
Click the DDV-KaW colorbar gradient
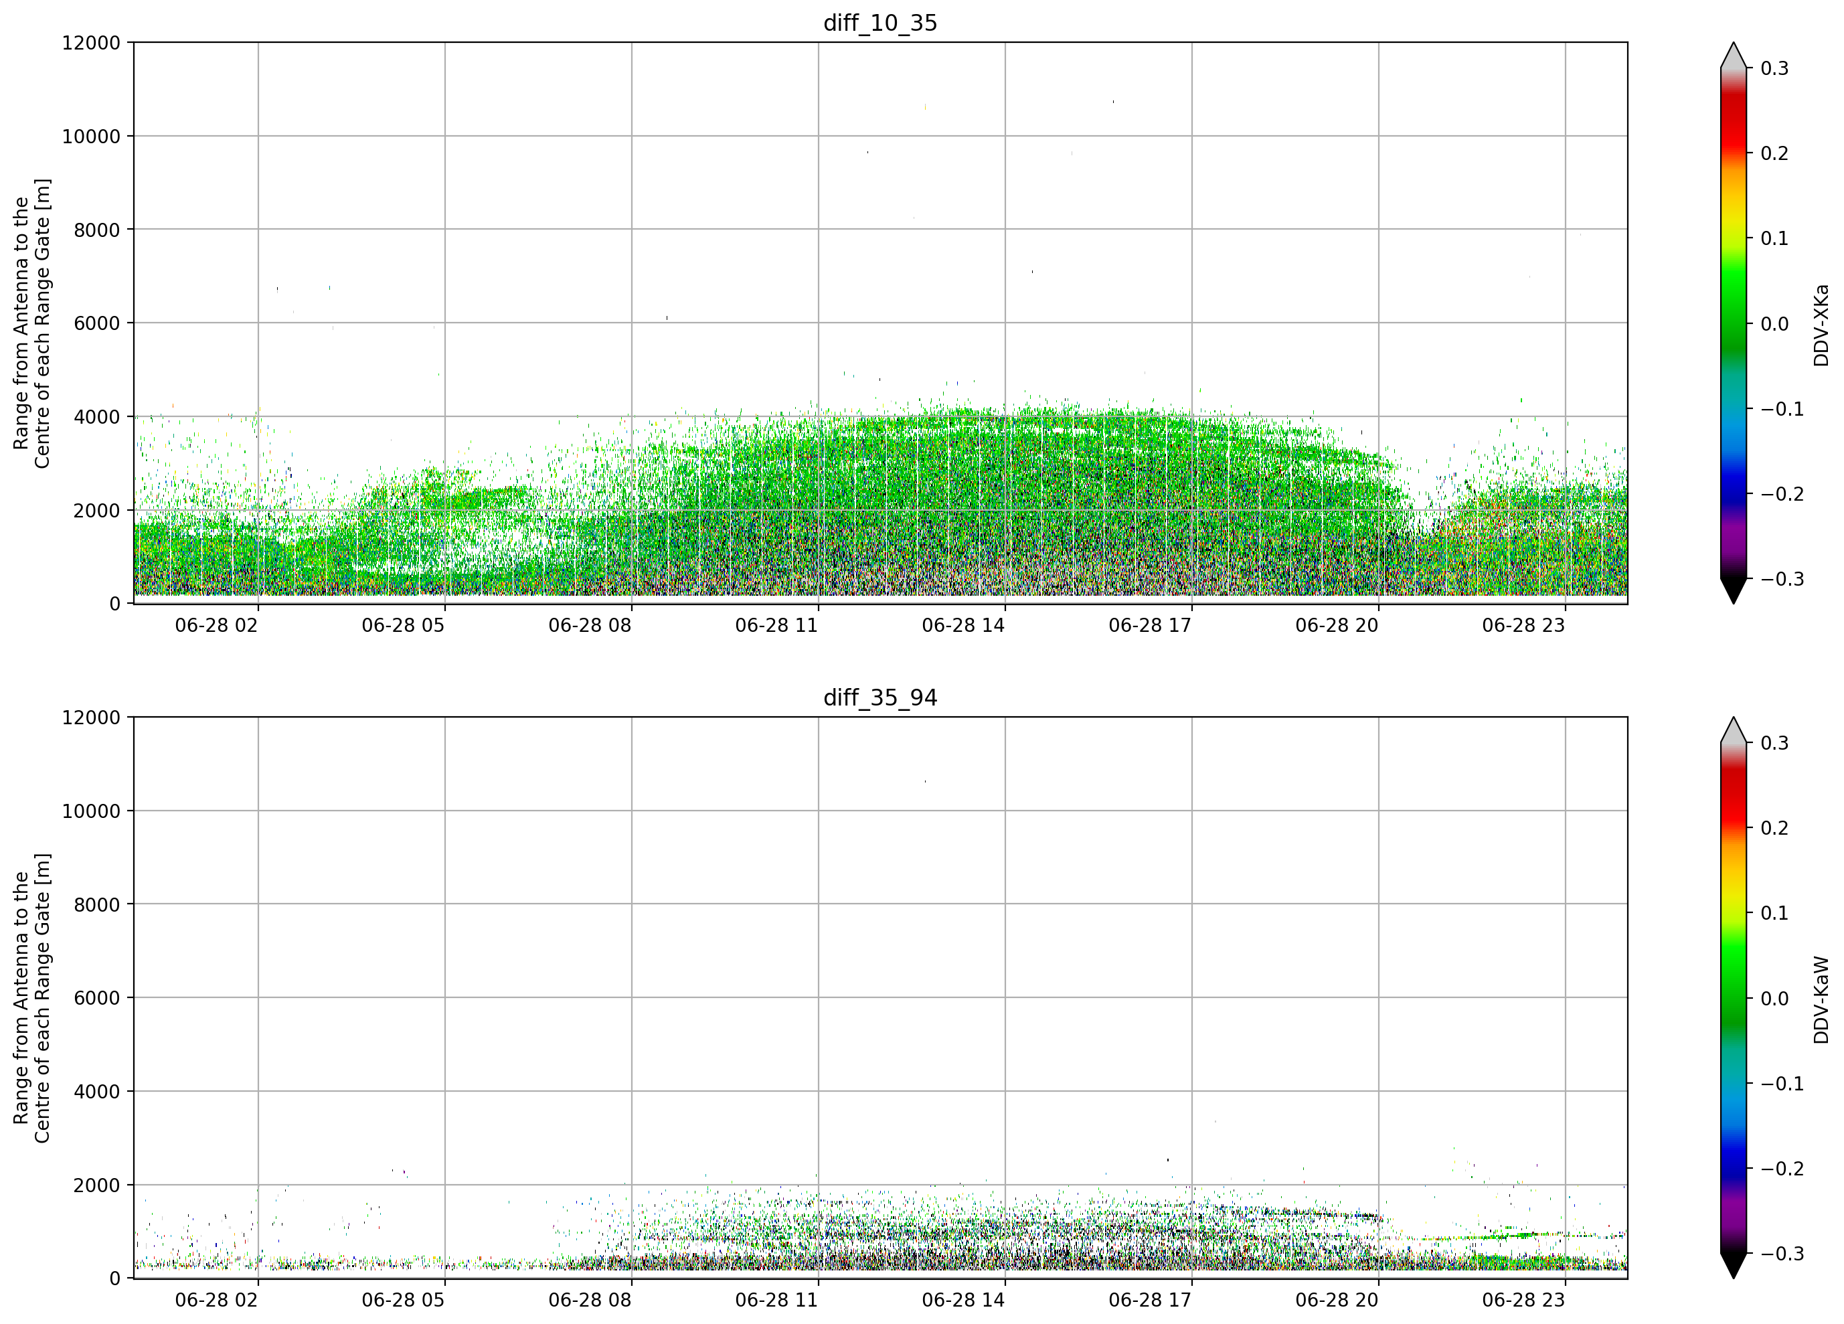pos(1734,998)
